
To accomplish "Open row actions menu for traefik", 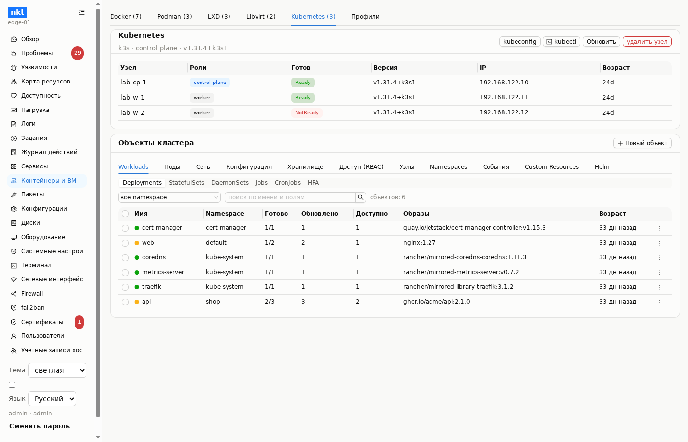I will [x=659, y=287].
